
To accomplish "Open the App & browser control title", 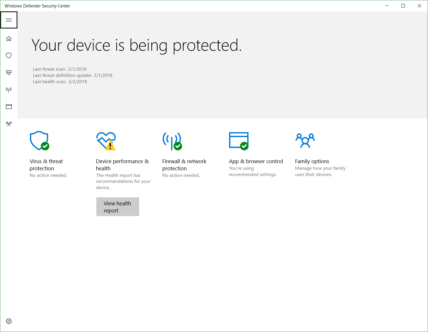I will point(256,161).
